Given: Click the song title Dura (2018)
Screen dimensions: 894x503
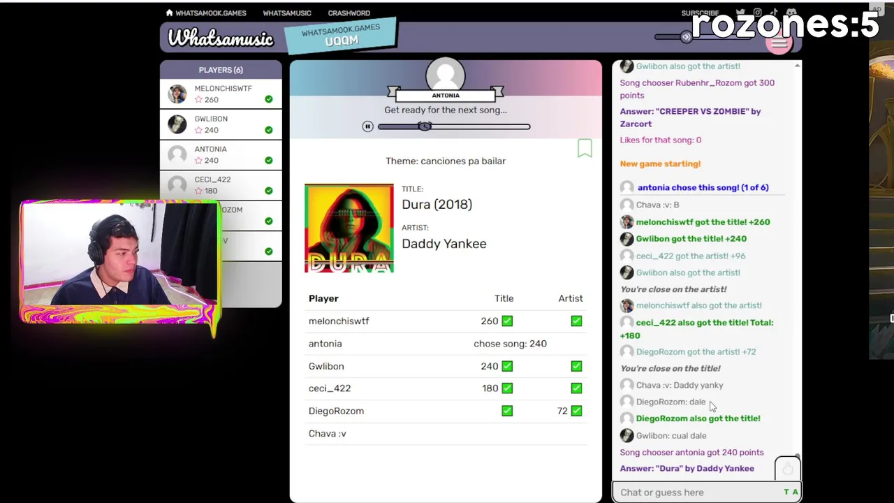Looking at the screenshot, I should 437,205.
